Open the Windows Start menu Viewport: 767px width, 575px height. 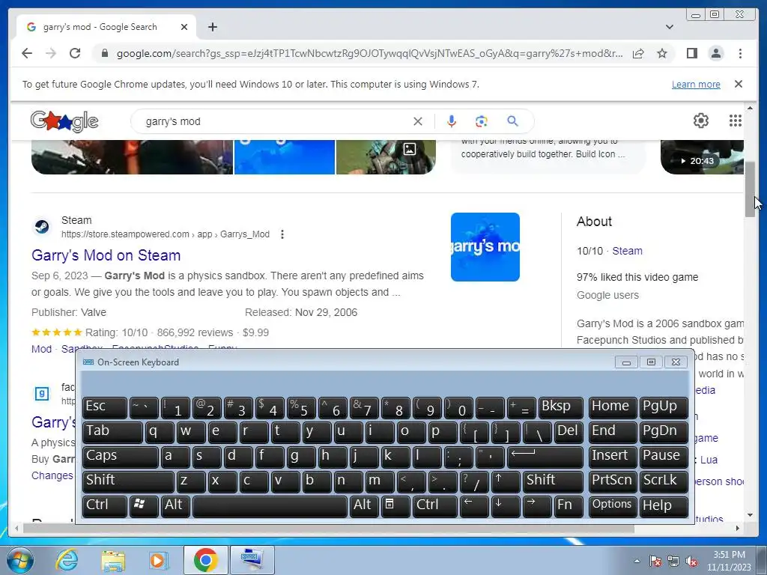(19, 560)
